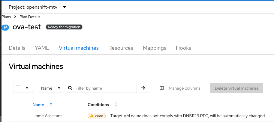
Task: Open the Name filter type dropdown
Action: tap(51, 88)
